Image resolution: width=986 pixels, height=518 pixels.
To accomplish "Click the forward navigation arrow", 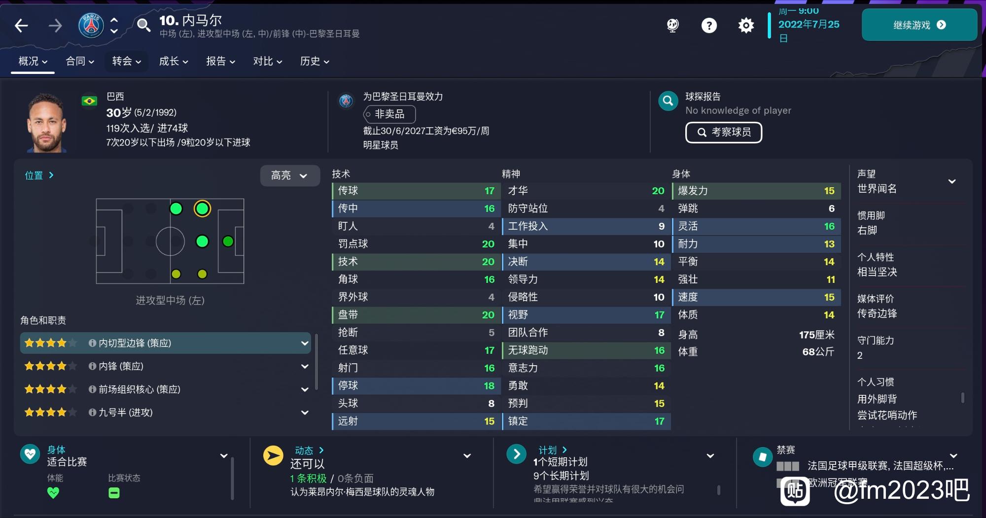I will coord(55,26).
